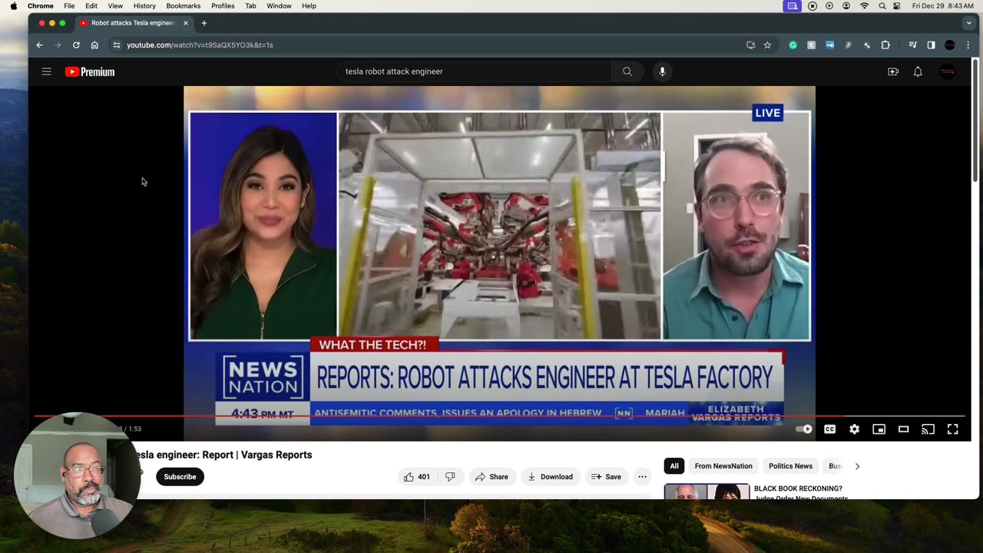983x553 pixels.
Task: Open the YouTube hamburger guide menu
Action: pos(46,71)
